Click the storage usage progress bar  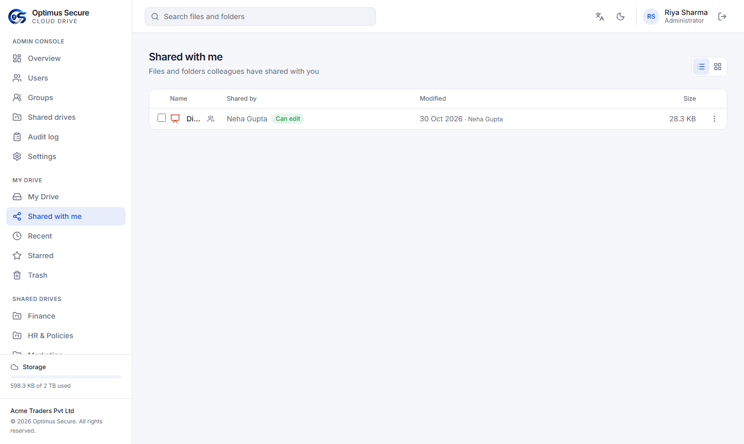66,377
